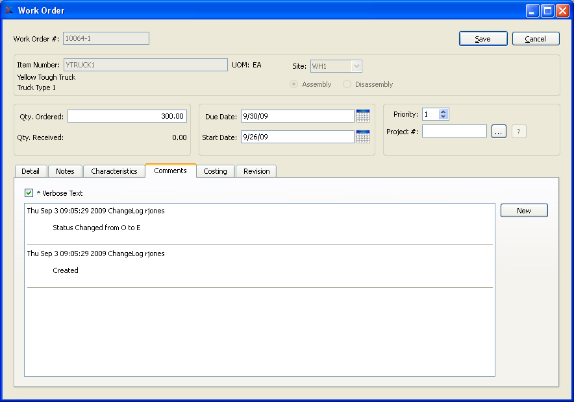Viewport: 574px width, 402px height.
Task: Click the Qty. Ordered input field
Action: pyautogui.click(x=127, y=117)
